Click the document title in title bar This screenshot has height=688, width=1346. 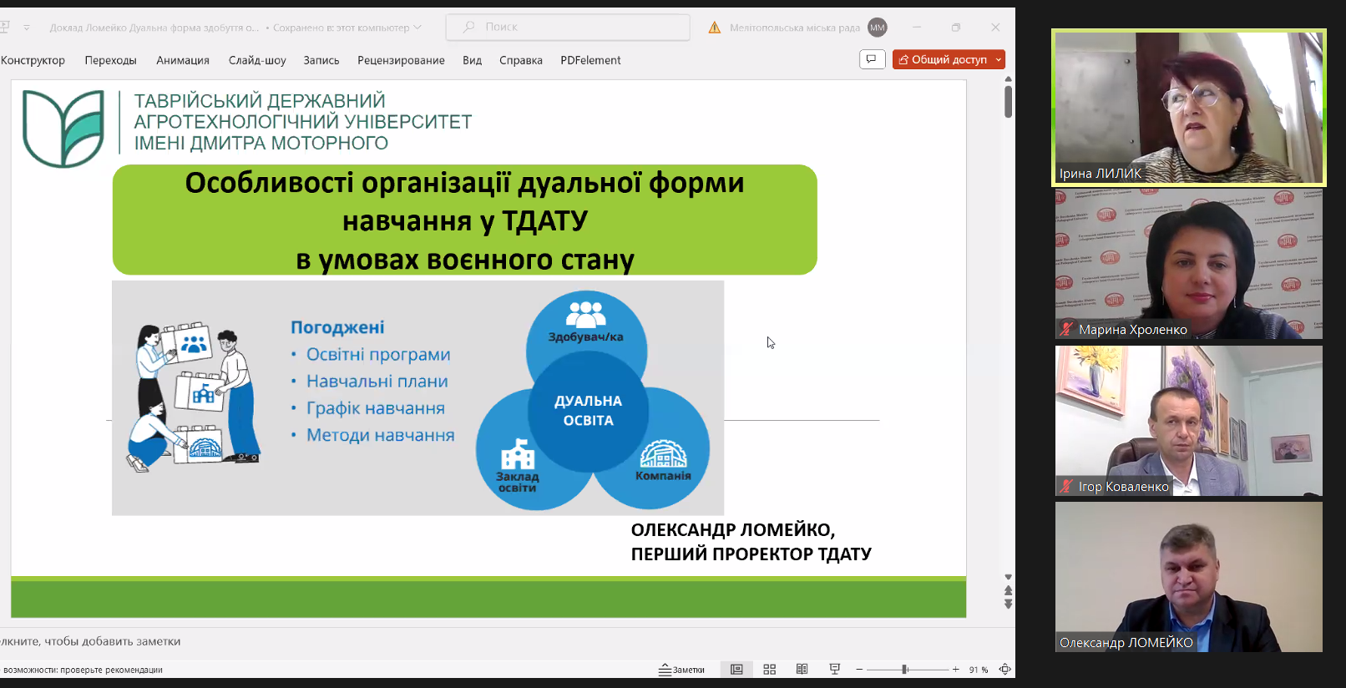(x=154, y=28)
